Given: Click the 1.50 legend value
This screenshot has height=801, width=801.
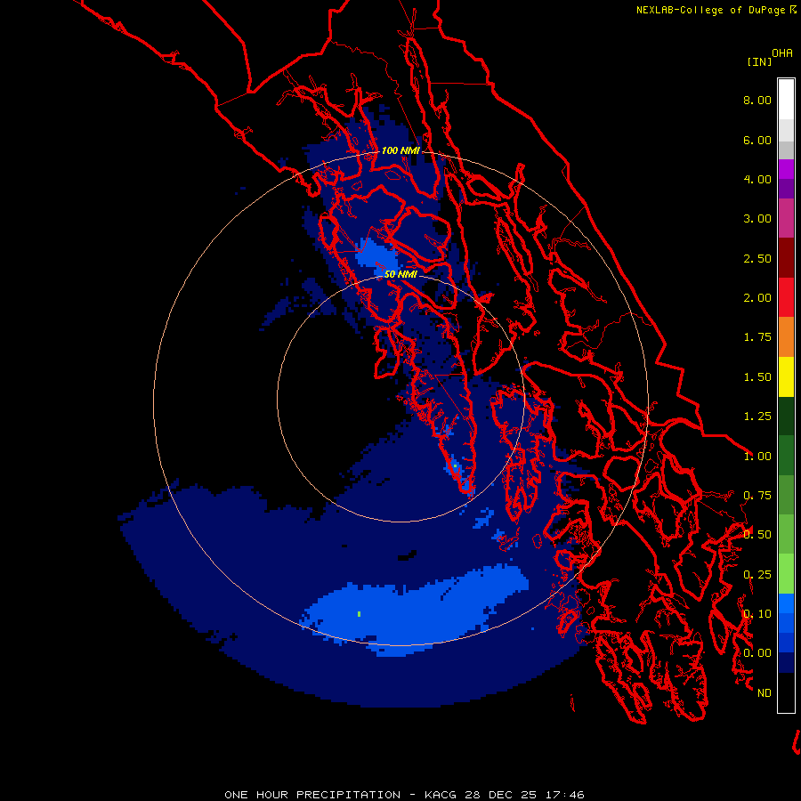Looking at the screenshot, I should coord(757,377).
